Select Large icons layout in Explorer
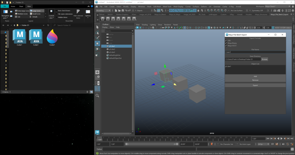Screen dimensions: 295x155 [37, 11]
